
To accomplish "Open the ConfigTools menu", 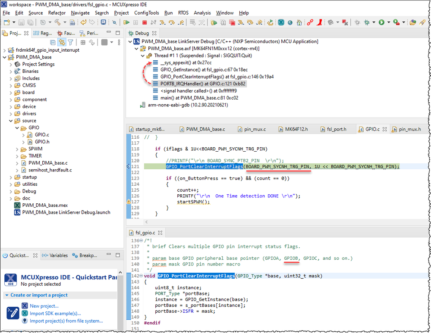I will (146, 13).
